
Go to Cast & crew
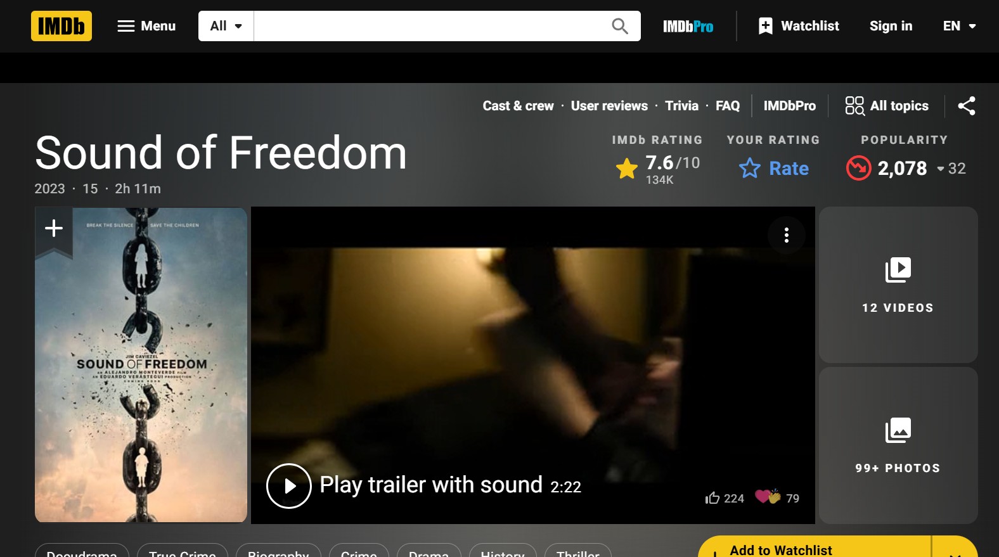point(518,106)
